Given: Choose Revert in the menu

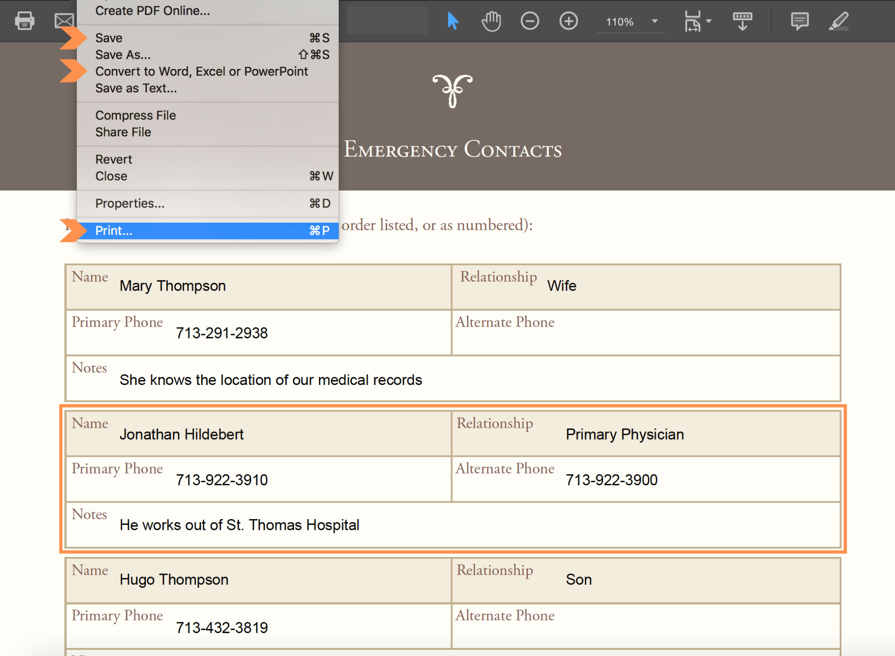Looking at the screenshot, I should [x=208, y=159].
